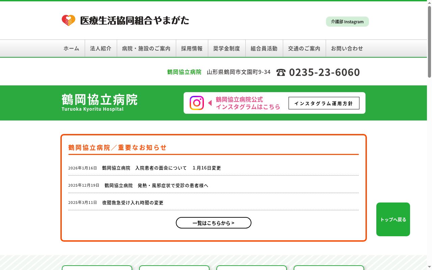Open the 発熱・風邪症状で受診の患者様へ notice
Image resolution: width=432 pixels, height=270 pixels.
pyautogui.click(x=156, y=185)
